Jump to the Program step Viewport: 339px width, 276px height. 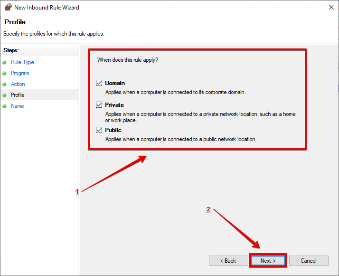pyautogui.click(x=20, y=73)
